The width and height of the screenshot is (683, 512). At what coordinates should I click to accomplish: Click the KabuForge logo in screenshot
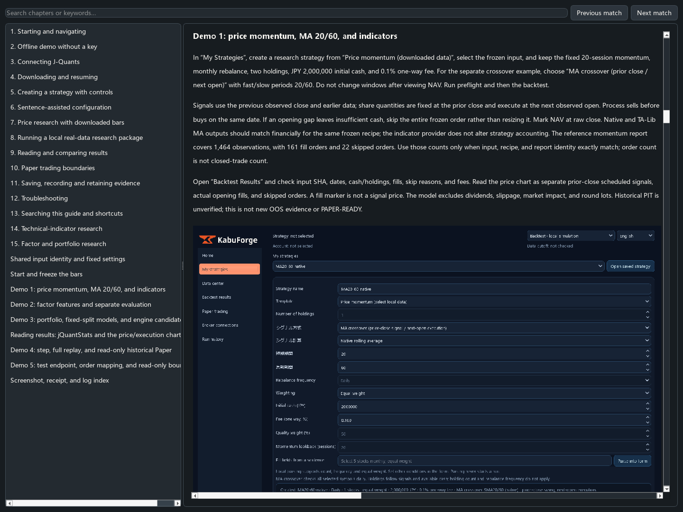(228, 240)
